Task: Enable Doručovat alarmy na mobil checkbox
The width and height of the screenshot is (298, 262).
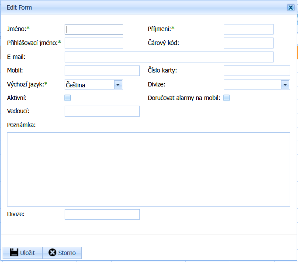Action: 227,98
